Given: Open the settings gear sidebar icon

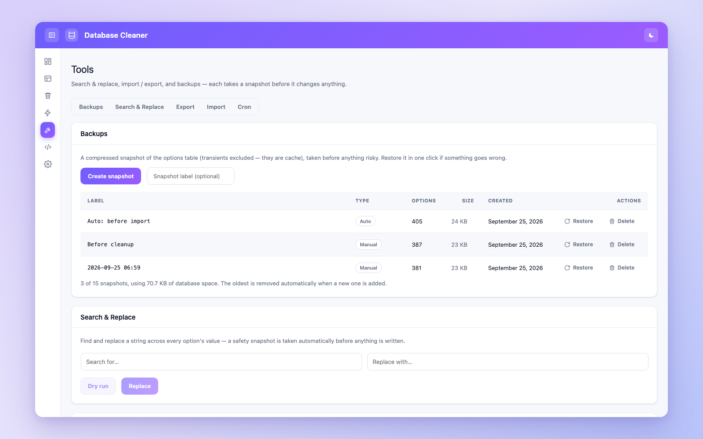Looking at the screenshot, I should pos(48,164).
